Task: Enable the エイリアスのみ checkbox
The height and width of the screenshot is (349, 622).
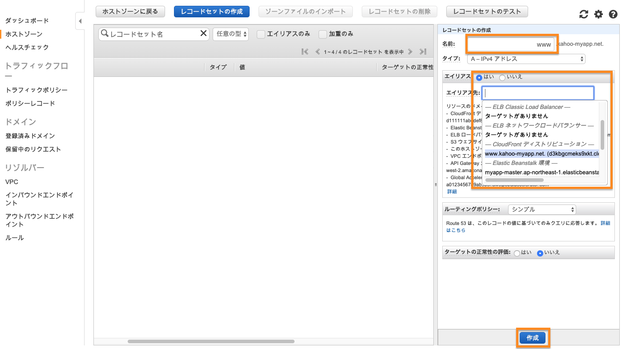Action: [x=261, y=34]
